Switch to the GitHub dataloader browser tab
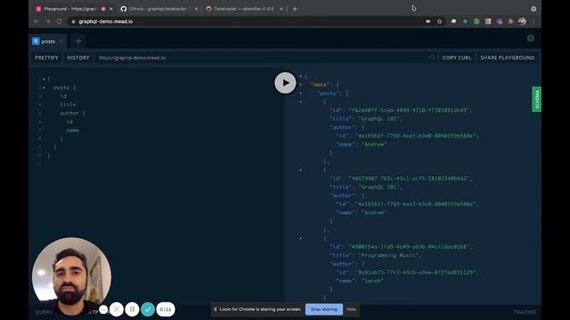This screenshot has width=570, height=320. [x=160, y=9]
